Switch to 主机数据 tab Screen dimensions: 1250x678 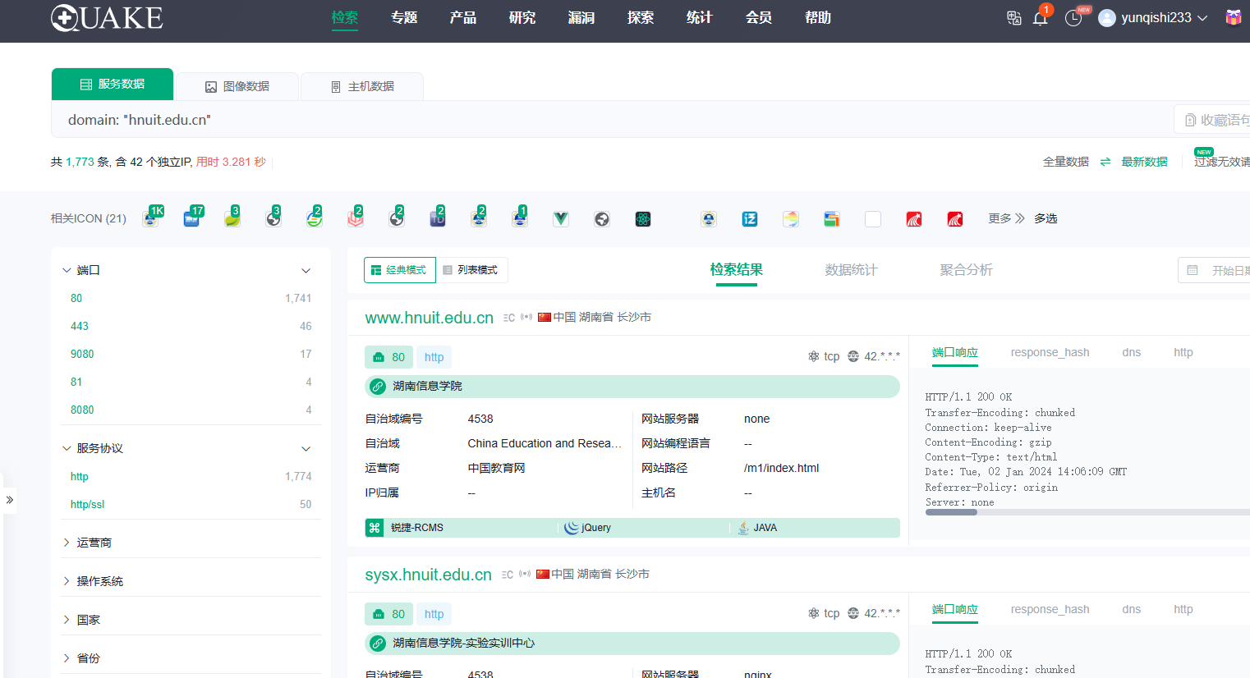[x=362, y=86]
